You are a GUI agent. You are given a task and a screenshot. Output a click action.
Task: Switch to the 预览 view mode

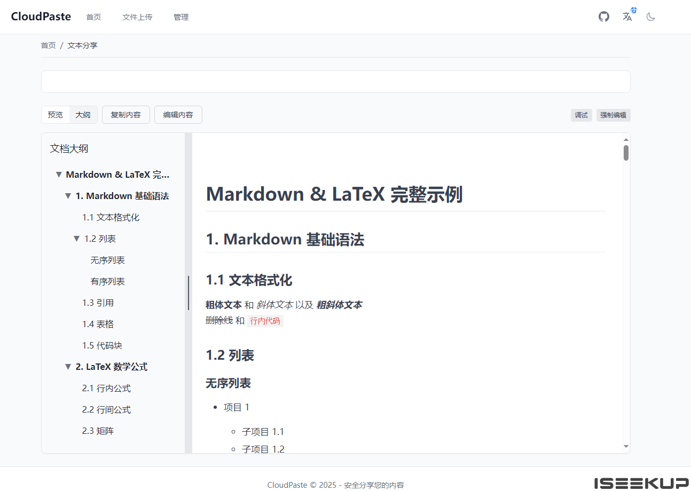[x=56, y=115]
